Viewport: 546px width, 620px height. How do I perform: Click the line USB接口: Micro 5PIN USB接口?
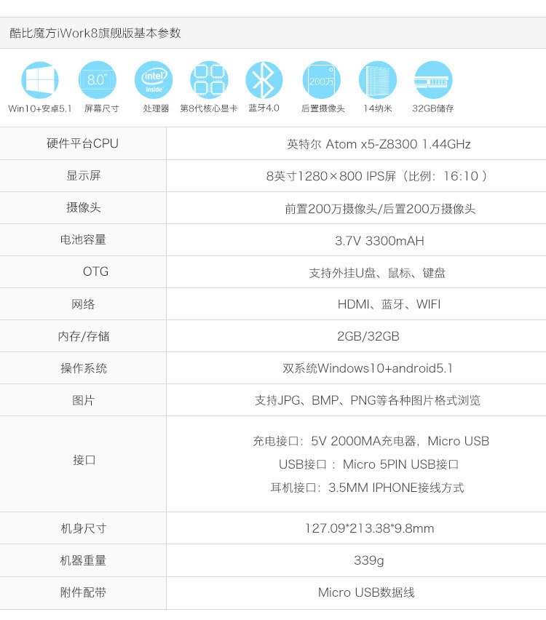coord(369,464)
